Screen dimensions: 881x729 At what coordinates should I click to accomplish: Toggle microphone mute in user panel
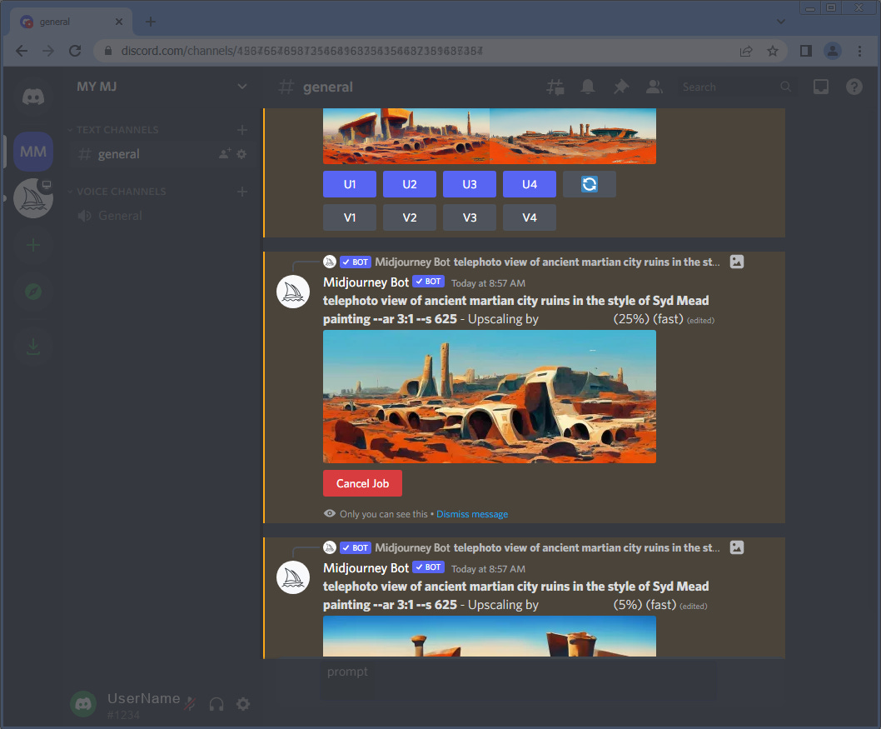tap(190, 704)
